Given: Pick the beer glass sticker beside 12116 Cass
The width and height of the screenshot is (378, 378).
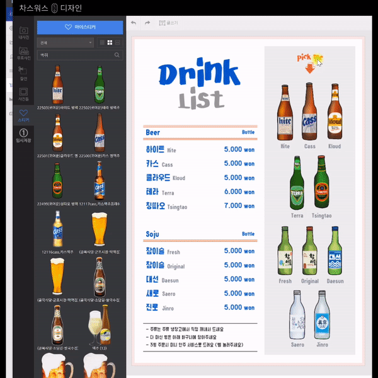Looking at the screenshot, I should (x=100, y=229).
